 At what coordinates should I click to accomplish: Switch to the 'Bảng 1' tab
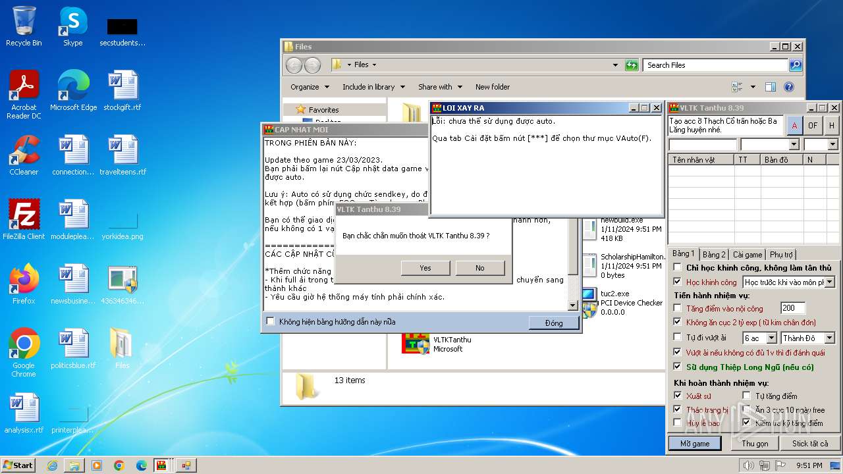683,253
